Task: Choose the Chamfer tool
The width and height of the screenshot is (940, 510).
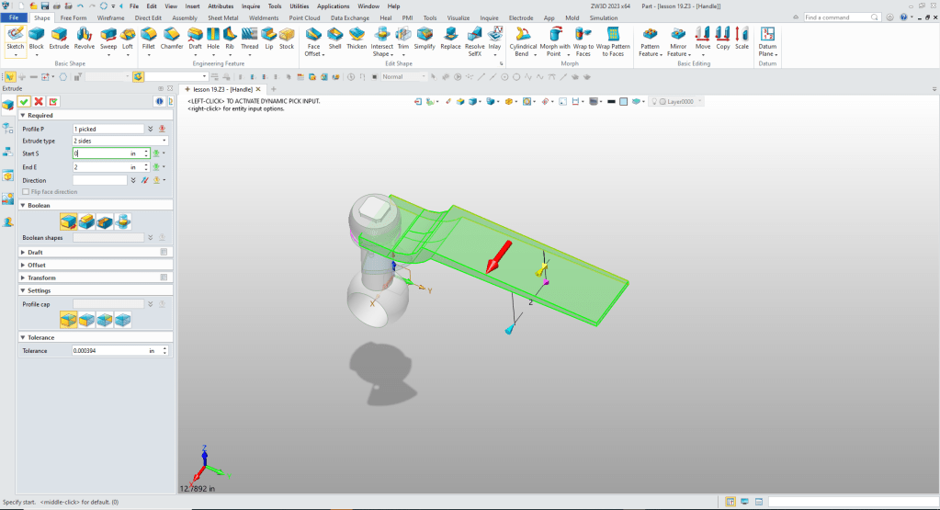Action: tap(172, 38)
